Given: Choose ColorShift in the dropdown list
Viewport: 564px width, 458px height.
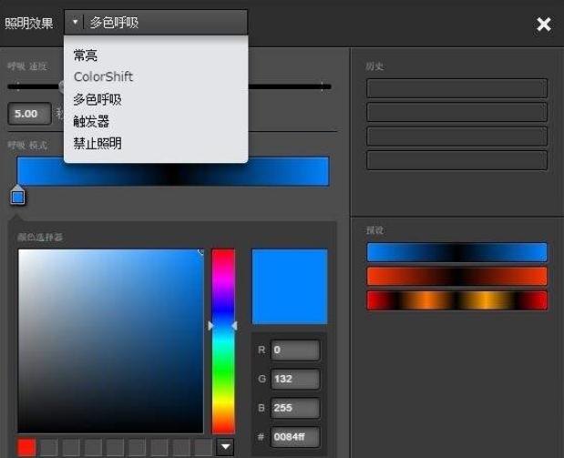Looking at the screenshot, I should (x=103, y=76).
